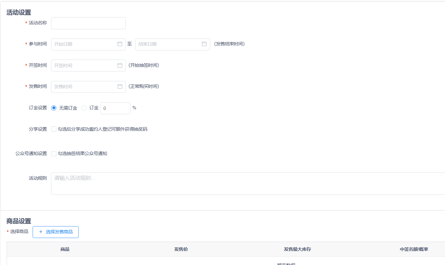Enable 勾选后分享成功邀约人登记 checkbox

54,129
